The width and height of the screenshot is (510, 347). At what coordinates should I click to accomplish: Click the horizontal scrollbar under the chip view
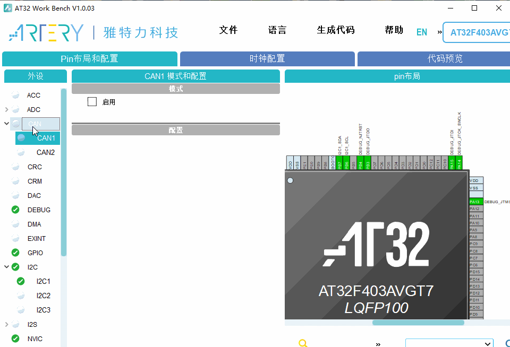click(x=418, y=322)
